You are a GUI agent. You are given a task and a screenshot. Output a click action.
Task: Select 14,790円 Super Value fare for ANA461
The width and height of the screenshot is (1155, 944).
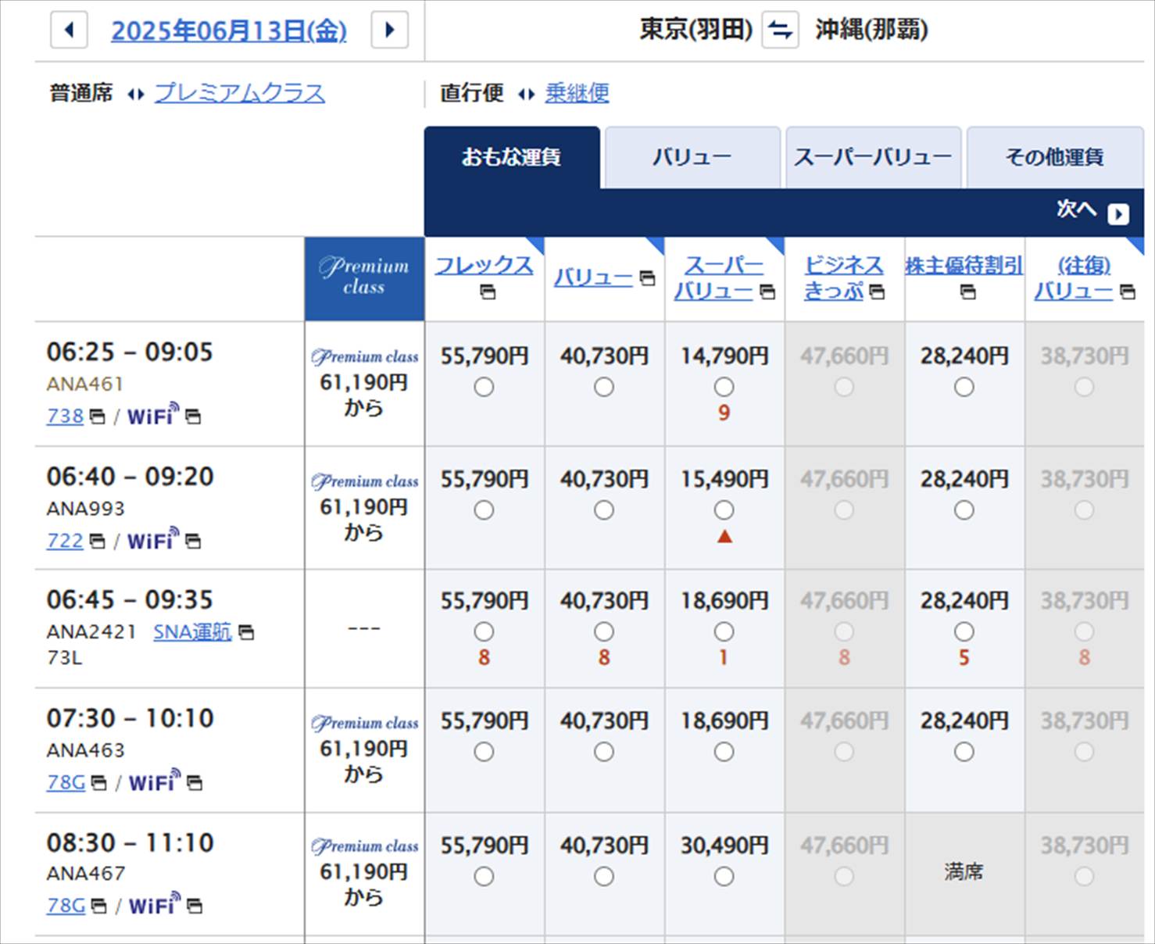tap(724, 387)
